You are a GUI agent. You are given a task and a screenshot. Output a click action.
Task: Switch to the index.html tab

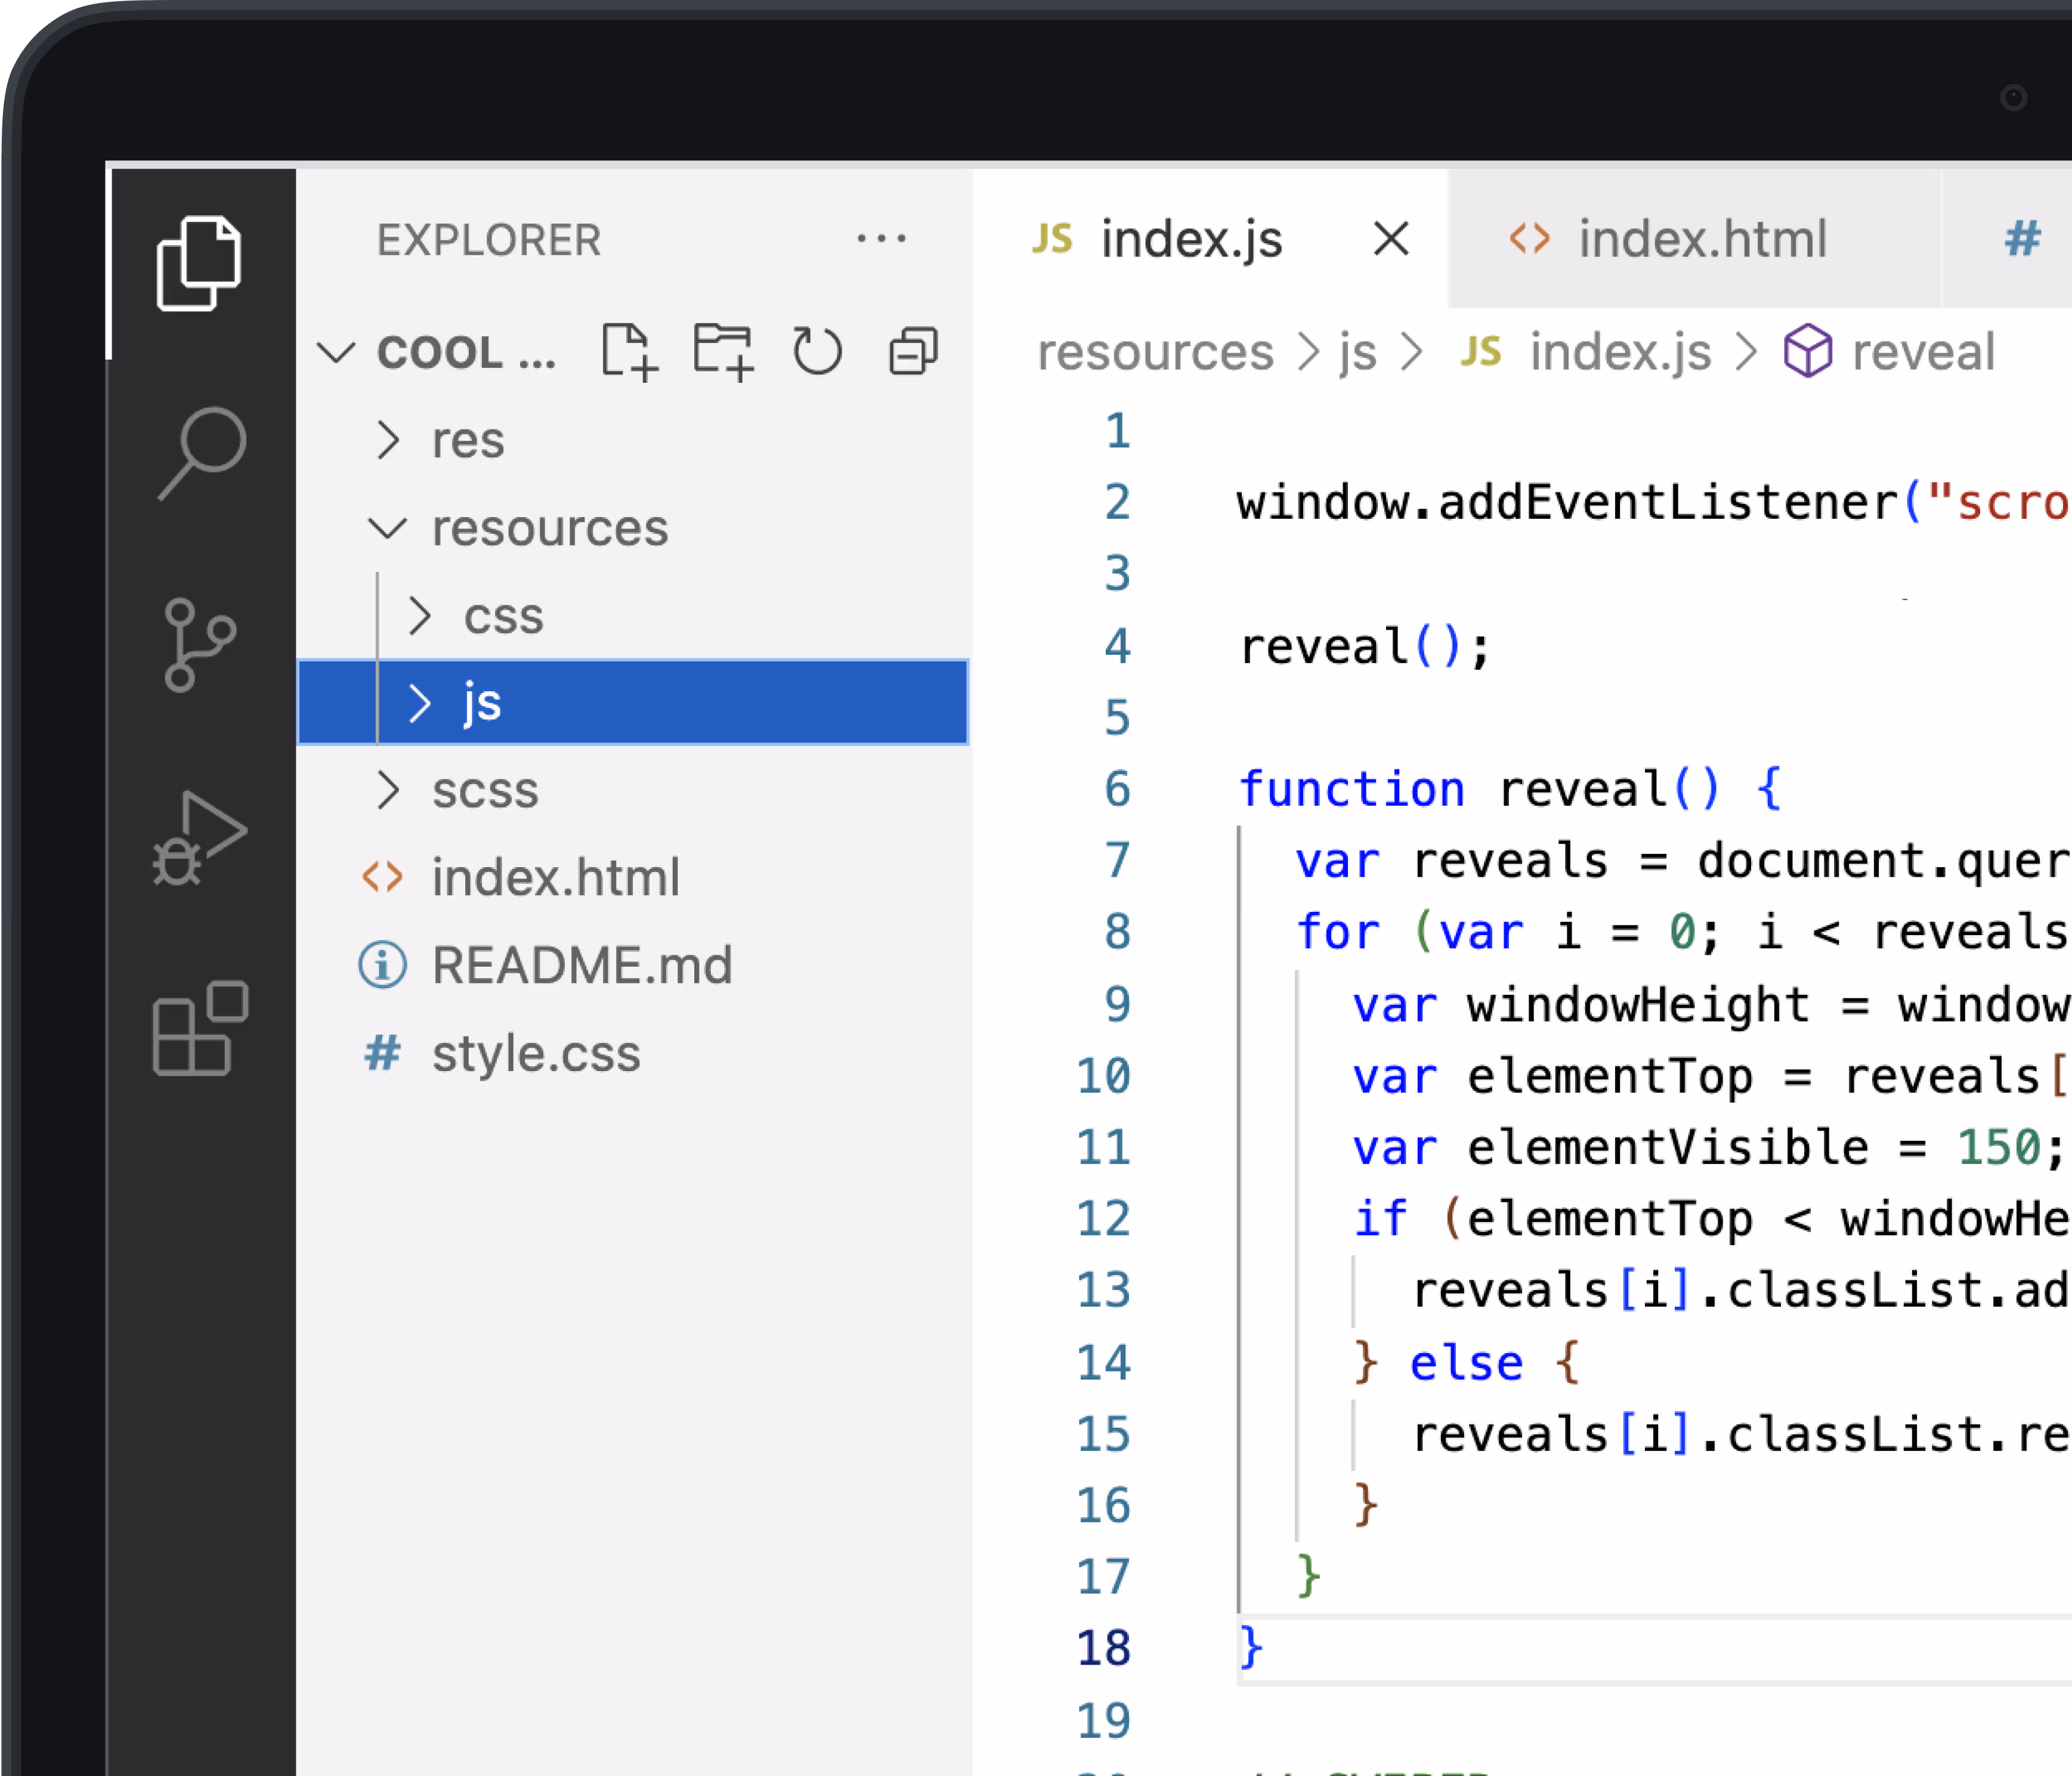[x=1694, y=239]
